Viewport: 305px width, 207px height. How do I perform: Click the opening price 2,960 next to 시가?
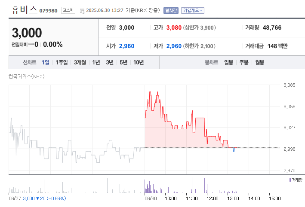pyautogui.click(x=126, y=46)
